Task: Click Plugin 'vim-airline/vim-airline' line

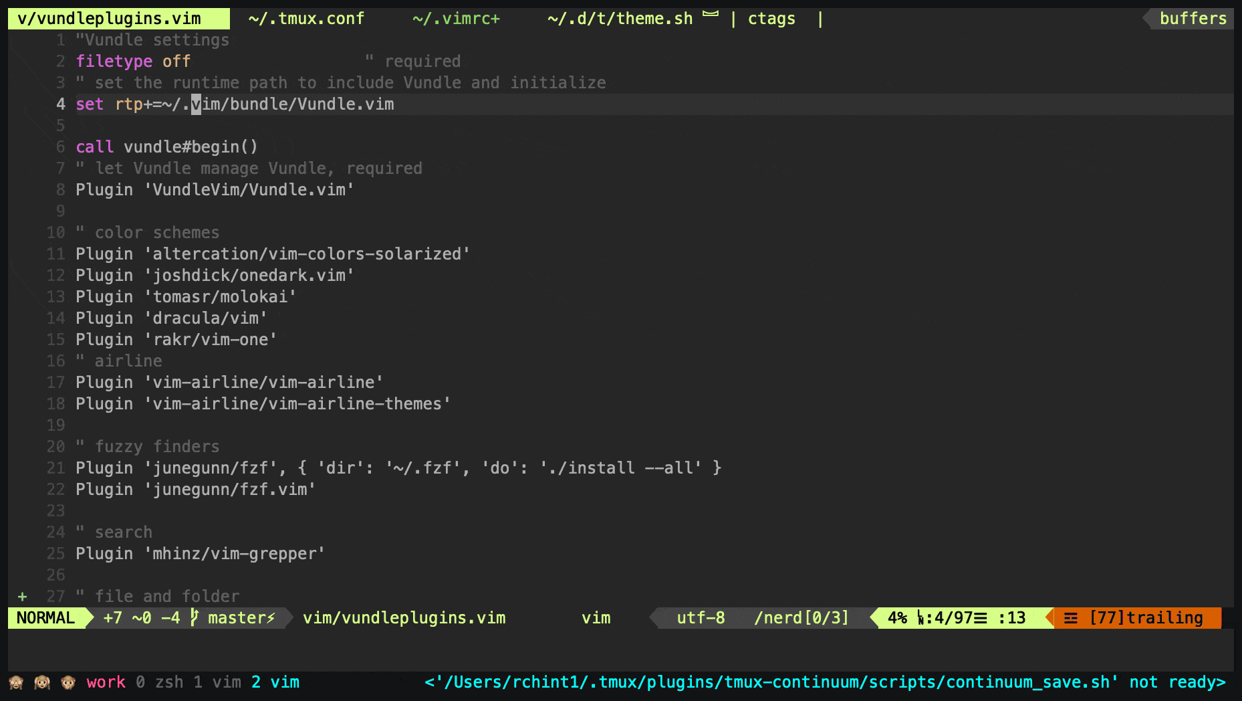Action: pos(229,383)
